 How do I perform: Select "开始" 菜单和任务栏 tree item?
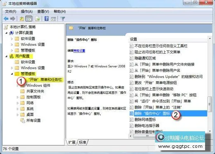[45, 80]
